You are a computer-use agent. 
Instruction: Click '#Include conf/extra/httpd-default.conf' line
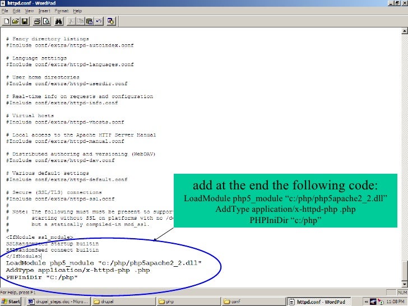67,179
